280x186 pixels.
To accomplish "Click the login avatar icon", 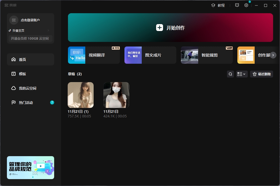I will pos(14,20).
